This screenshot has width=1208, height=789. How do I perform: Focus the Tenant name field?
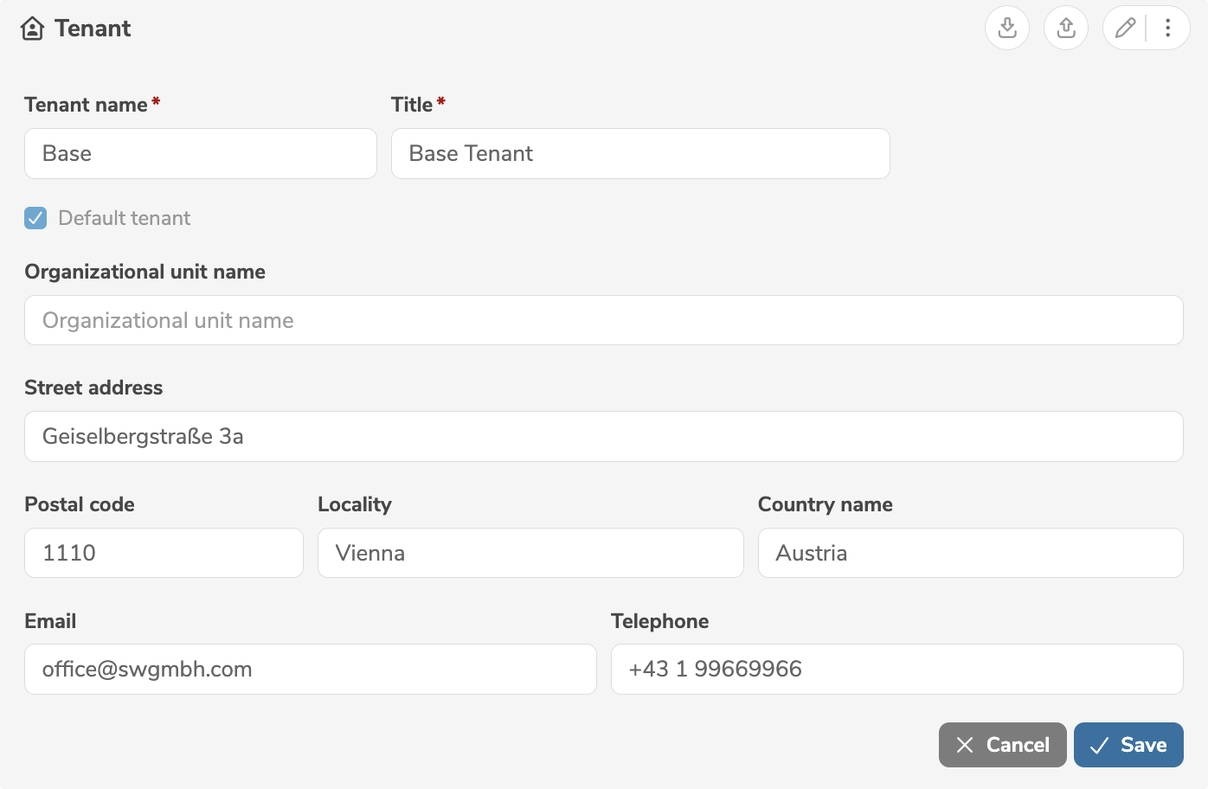click(x=200, y=154)
